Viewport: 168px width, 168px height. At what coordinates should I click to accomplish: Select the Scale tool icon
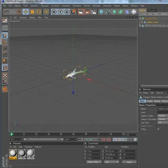(x=32, y=12)
